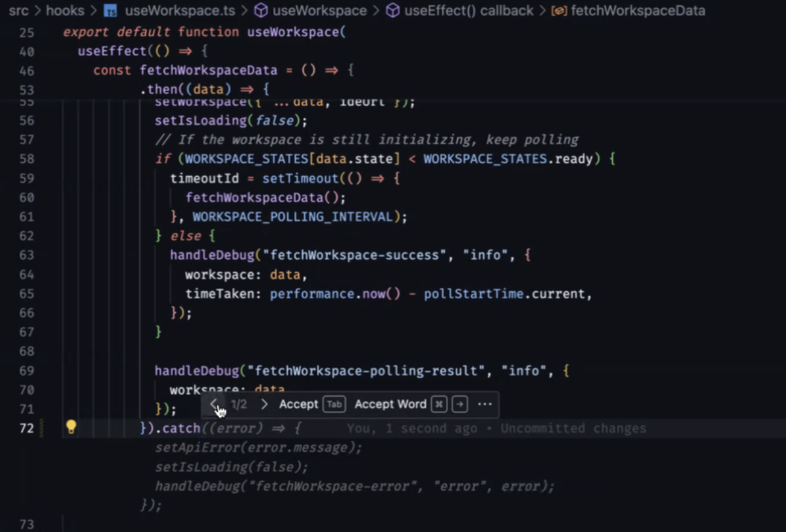Viewport: 786px width, 532px height.
Task: Click line number 72 in the gutter
Action: click(x=27, y=428)
